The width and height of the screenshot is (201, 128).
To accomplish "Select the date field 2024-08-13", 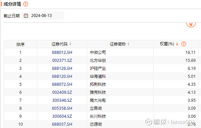I will point(43,16).
